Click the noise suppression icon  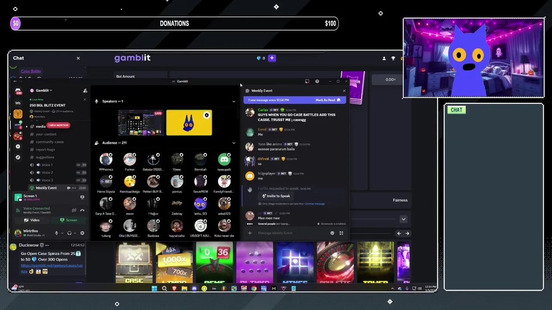click(74, 210)
